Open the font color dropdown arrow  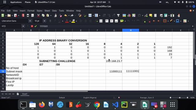[x=70, y=21]
